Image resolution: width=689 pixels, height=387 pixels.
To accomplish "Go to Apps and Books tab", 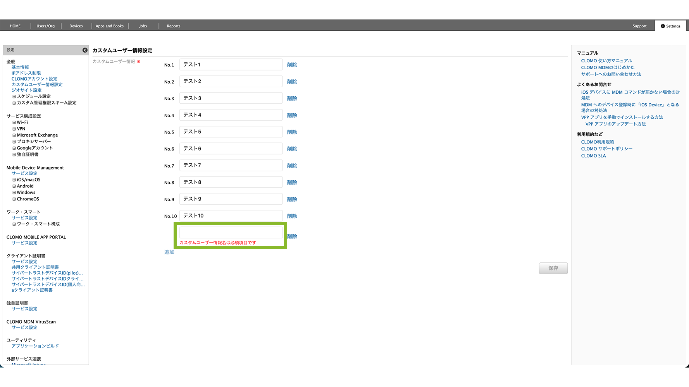I will click(x=110, y=26).
